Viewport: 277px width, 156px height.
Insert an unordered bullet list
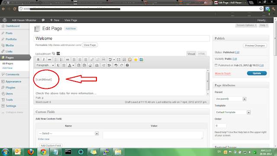pyautogui.click(x=56, y=60)
